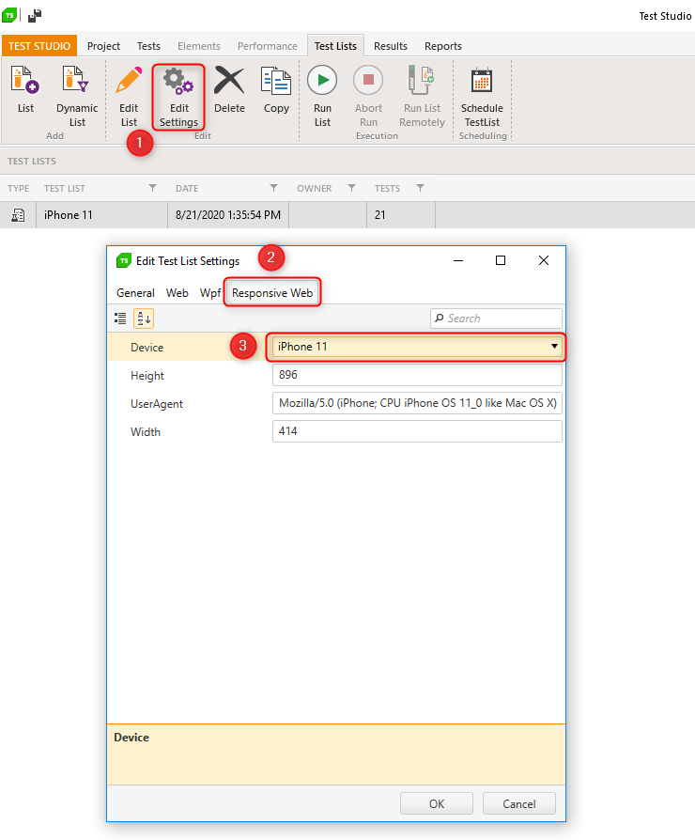Open Edit Settings gear icon
Viewport: 695px width, 840px height.
[x=178, y=97]
